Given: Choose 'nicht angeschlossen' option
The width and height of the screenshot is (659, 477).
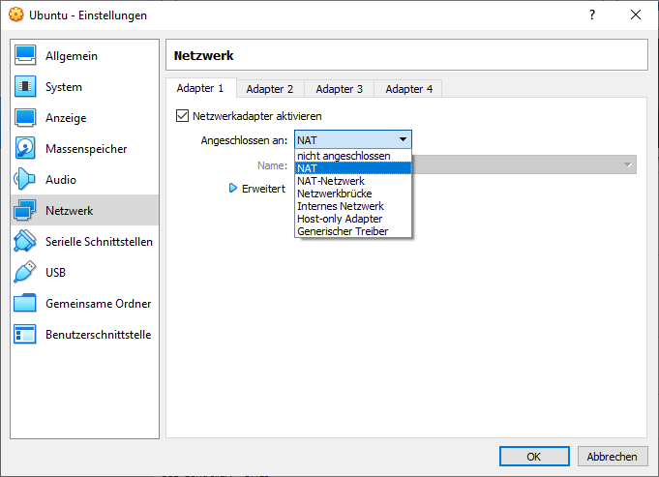Looking at the screenshot, I should pyautogui.click(x=353, y=156).
